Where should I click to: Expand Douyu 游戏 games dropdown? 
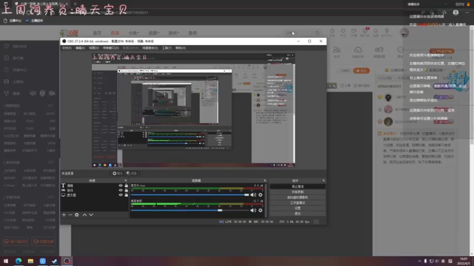click(x=174, y=33)
